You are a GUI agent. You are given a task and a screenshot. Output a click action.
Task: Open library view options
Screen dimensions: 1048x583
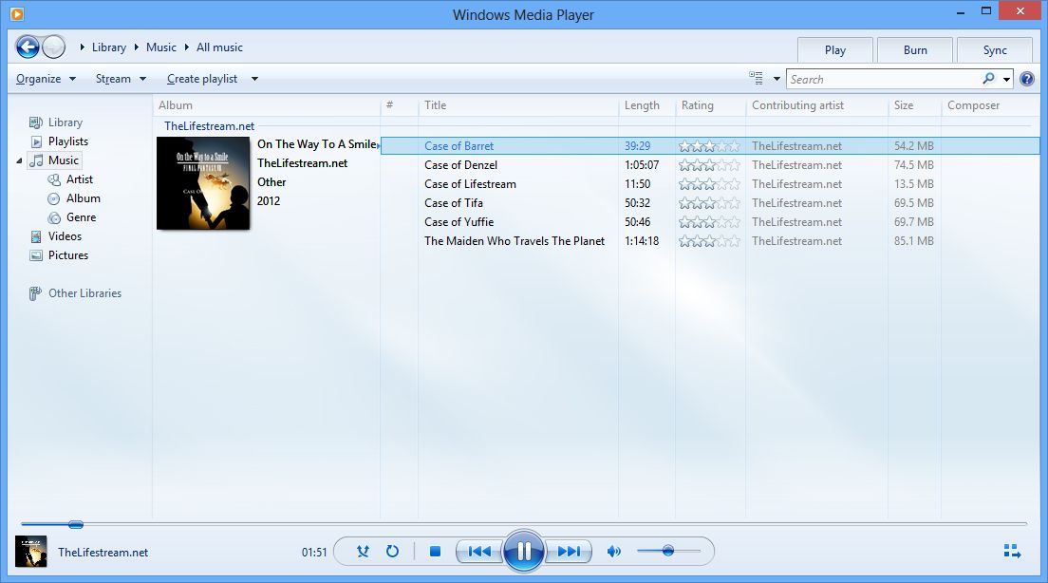[x=758, y=78]
